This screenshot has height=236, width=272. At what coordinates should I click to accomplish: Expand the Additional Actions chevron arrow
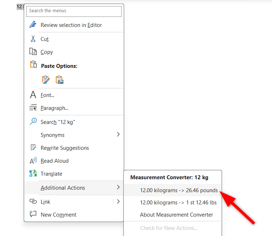118,187
